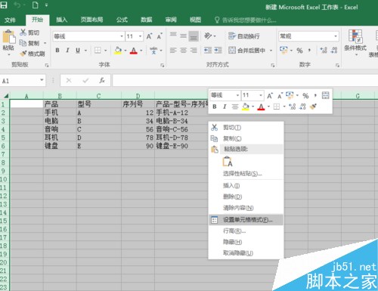
Task: Open mini toolbar font name dropdown
Action: [x=237, y=95]
